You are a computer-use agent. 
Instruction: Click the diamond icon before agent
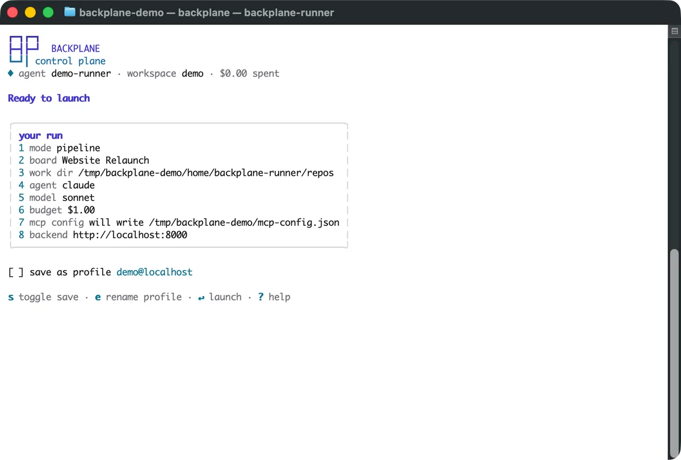click(11, 73)
